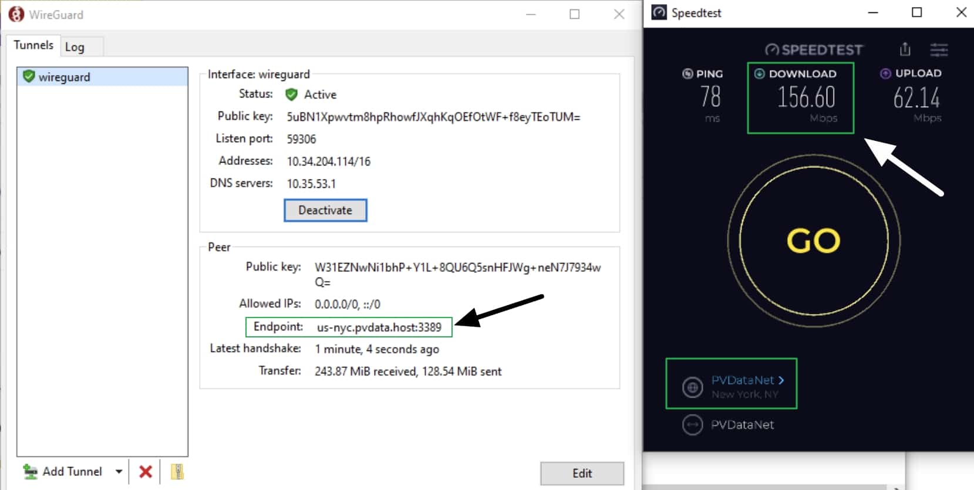Close the Speedtest window
The image size is (974, 490).
(961, 12)
